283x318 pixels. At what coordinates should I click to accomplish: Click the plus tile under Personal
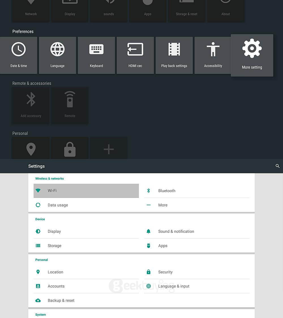click(109, 149)
